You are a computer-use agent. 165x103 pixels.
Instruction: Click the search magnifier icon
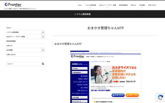pos(43,64)
